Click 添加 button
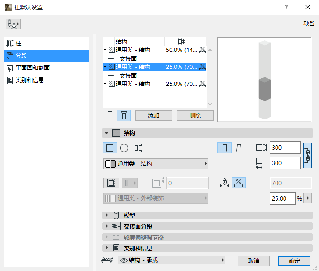The image size is (319, 271). click(x=154, y=116)
